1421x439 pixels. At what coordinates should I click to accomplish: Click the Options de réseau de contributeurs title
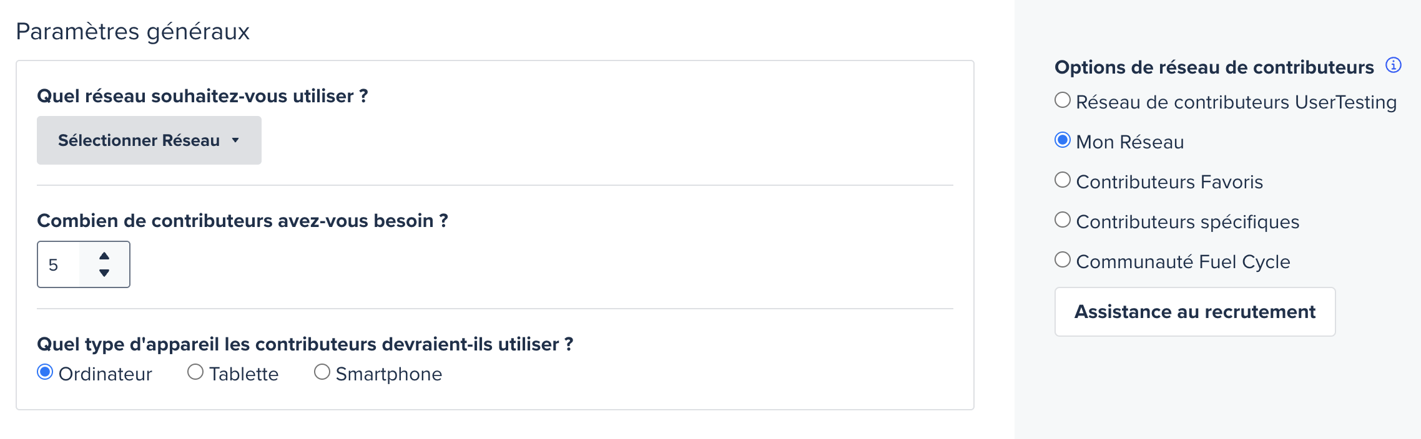pyautogui.click(x=1214, y=67)
